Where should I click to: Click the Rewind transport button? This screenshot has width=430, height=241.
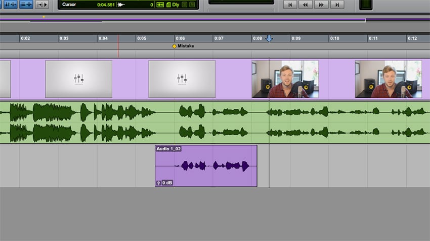[305, 5]
